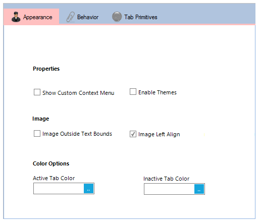This screenshot has width=259, height=222.
Task: Open Inactive Tab Color picker dropdown button
Action: click(x=199, y=189)
